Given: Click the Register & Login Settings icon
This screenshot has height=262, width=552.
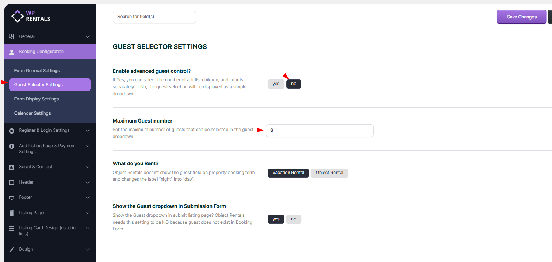Looking at the screenshot, I should (x=11, y=131).
